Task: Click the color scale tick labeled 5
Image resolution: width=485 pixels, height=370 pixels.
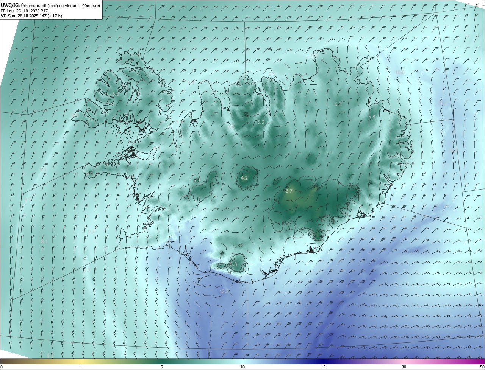Action: coord(162,367)
